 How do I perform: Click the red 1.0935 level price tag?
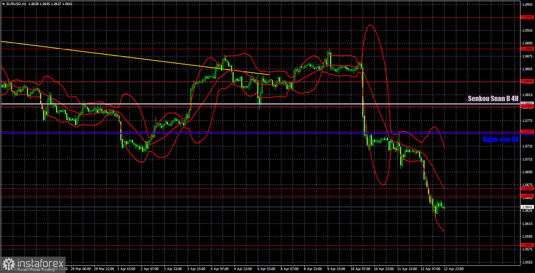pos(527,17)
